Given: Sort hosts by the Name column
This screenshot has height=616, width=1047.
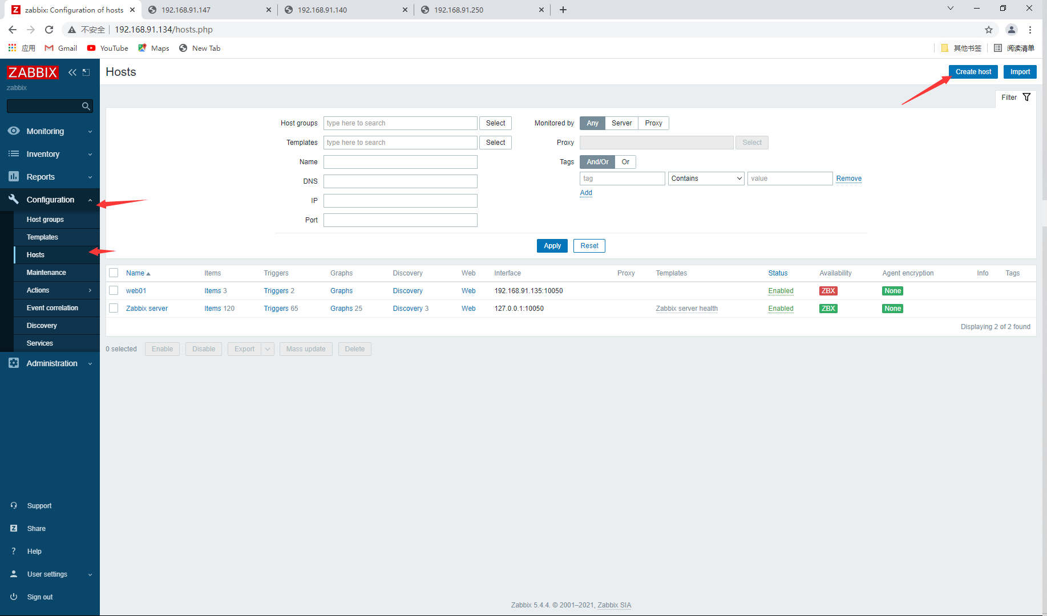Looking at the screenshot, I should pos(138,273).
